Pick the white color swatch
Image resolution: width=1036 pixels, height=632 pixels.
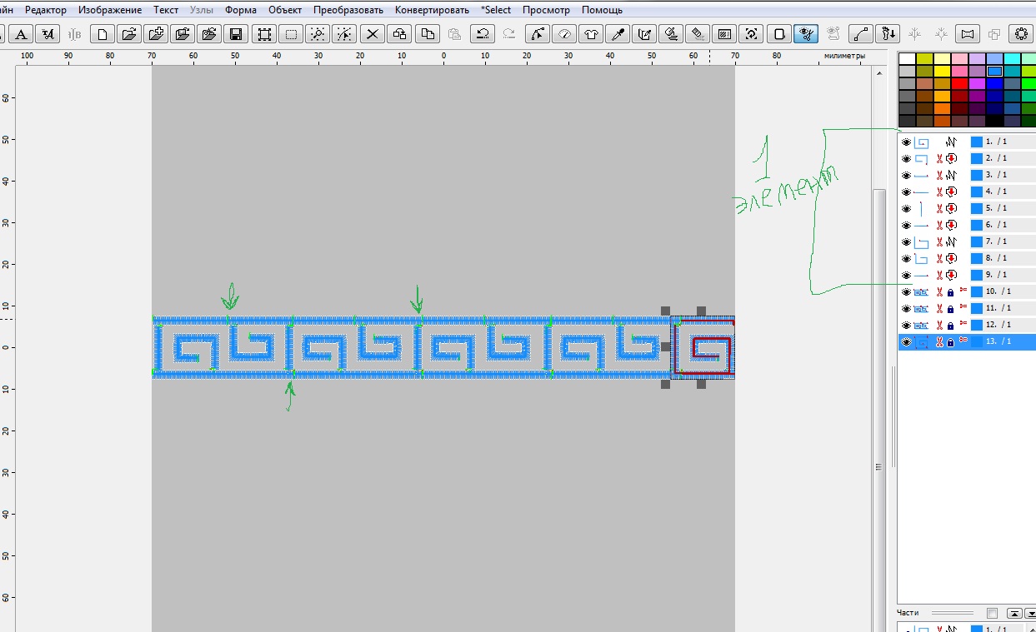coord(907,59)
